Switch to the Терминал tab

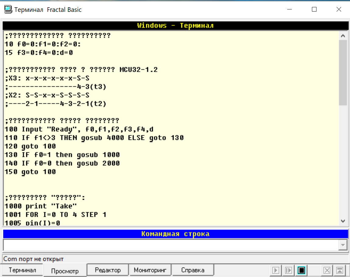(22, 270)
